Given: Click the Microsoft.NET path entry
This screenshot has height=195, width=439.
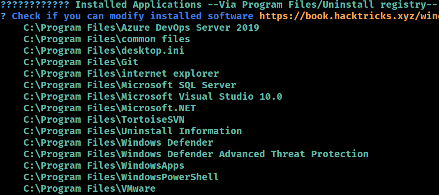Looking at the screenshot, I should [110, 108].
